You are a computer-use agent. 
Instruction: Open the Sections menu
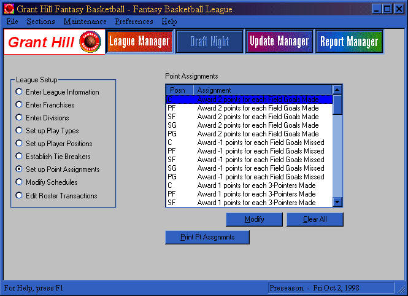[x=40, y=21]
